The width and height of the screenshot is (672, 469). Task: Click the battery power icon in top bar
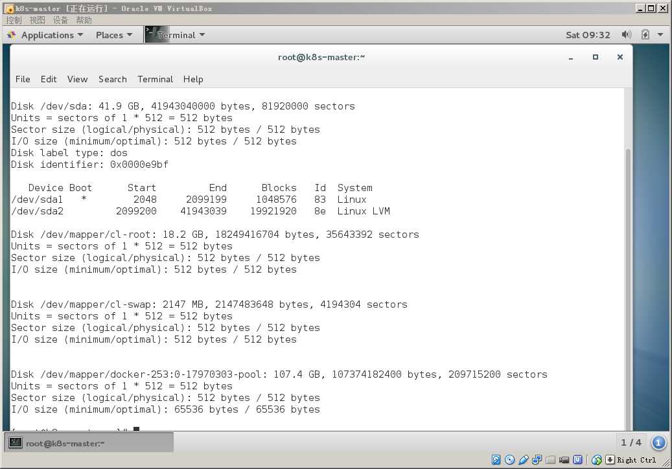coord(645,35)
